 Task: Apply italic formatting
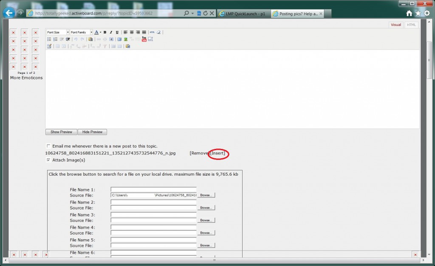(x=111, y=32)
